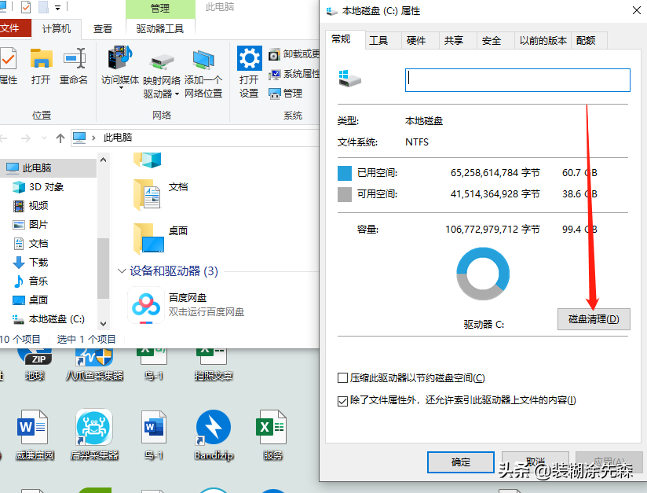Open the 安全 tab
The height and width of the screenshot is (493, 647).
[492, 41]
